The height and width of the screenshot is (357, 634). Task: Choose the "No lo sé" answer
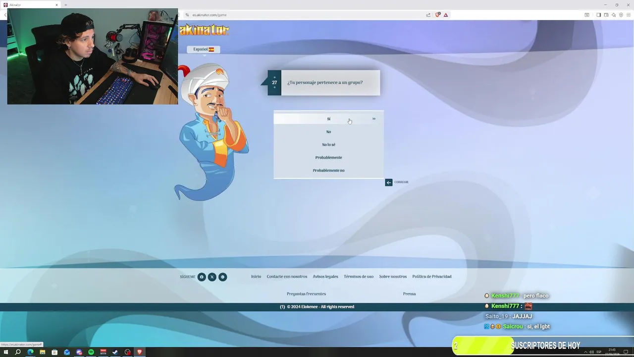tap(328, 144)
